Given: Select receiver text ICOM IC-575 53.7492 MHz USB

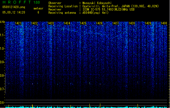Looking at the screenshot, I should coord(108,9).
